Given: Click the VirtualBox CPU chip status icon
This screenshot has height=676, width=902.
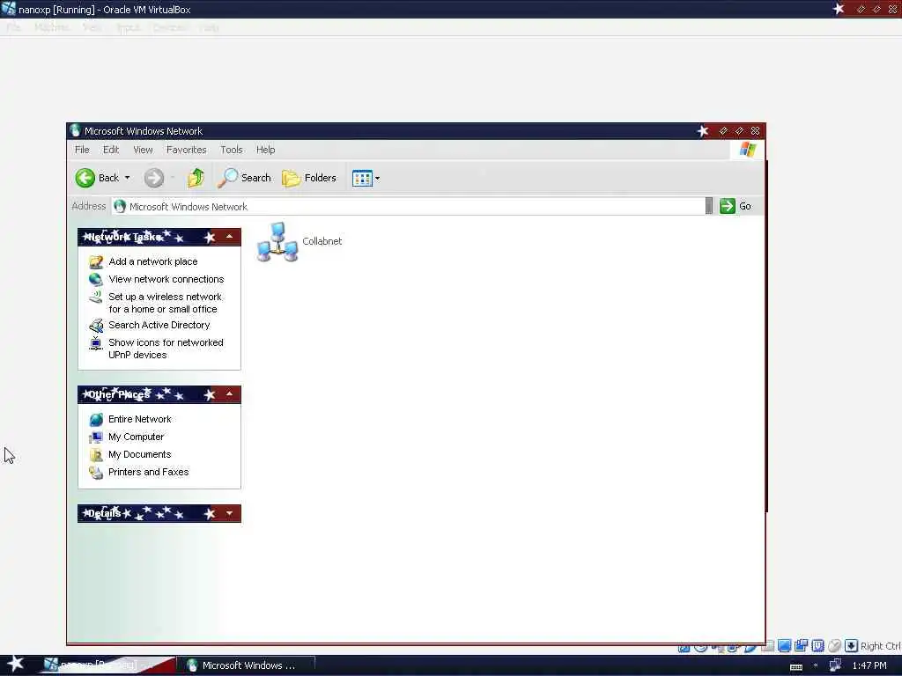Looking at the screenshot, I should (x=818, y=645).
